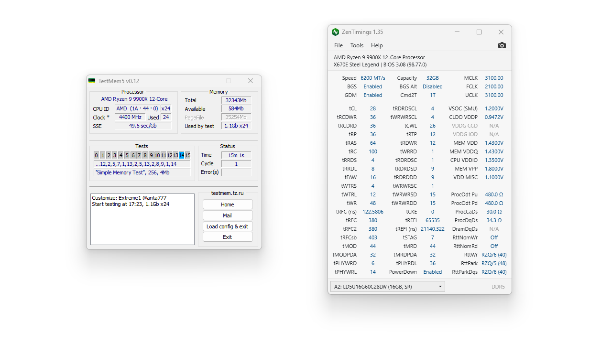Click the CPU ID AMD field
The width and height of the screenshot is (612, 344).
point(137,108)
